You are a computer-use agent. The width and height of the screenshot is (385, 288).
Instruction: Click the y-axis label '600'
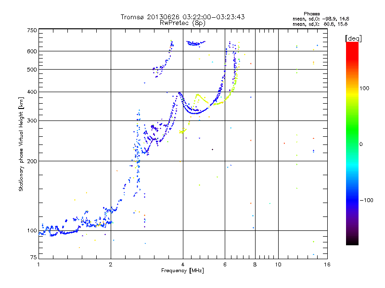(32, 51)
